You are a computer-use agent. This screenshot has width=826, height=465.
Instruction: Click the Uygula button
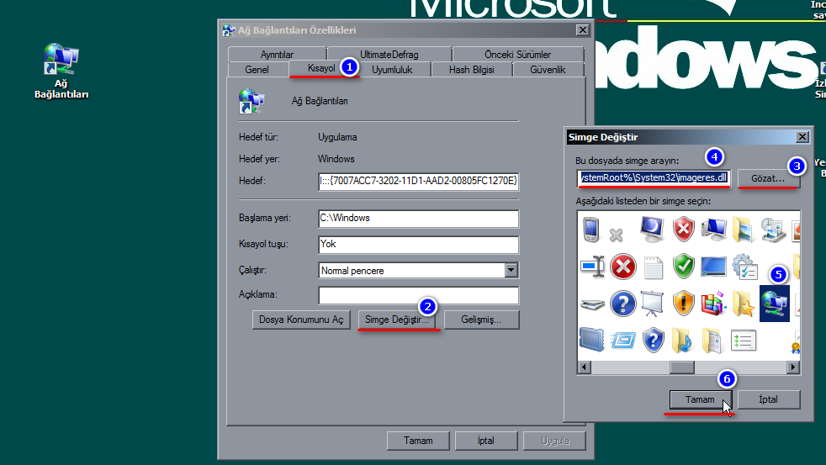554,441
